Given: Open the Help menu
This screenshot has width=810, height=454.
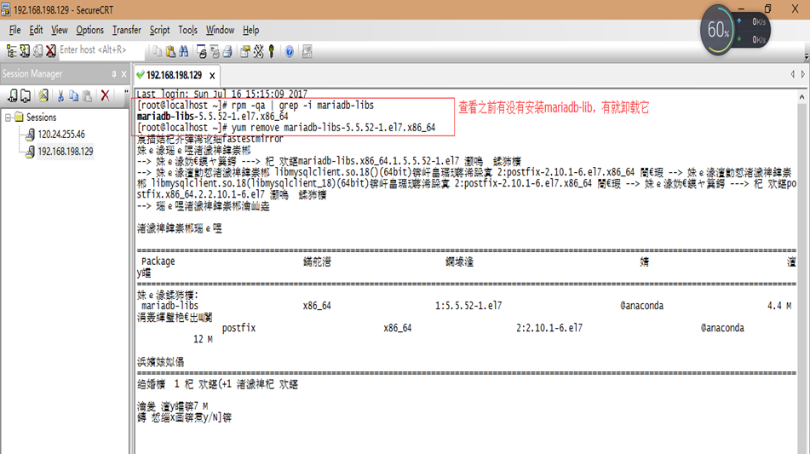Looking at the screenshot, I should tap(251, 30).
